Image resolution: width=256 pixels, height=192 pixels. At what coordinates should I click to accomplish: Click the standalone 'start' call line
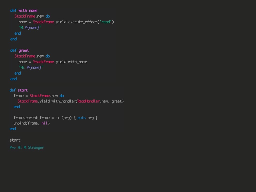point(15,140)
